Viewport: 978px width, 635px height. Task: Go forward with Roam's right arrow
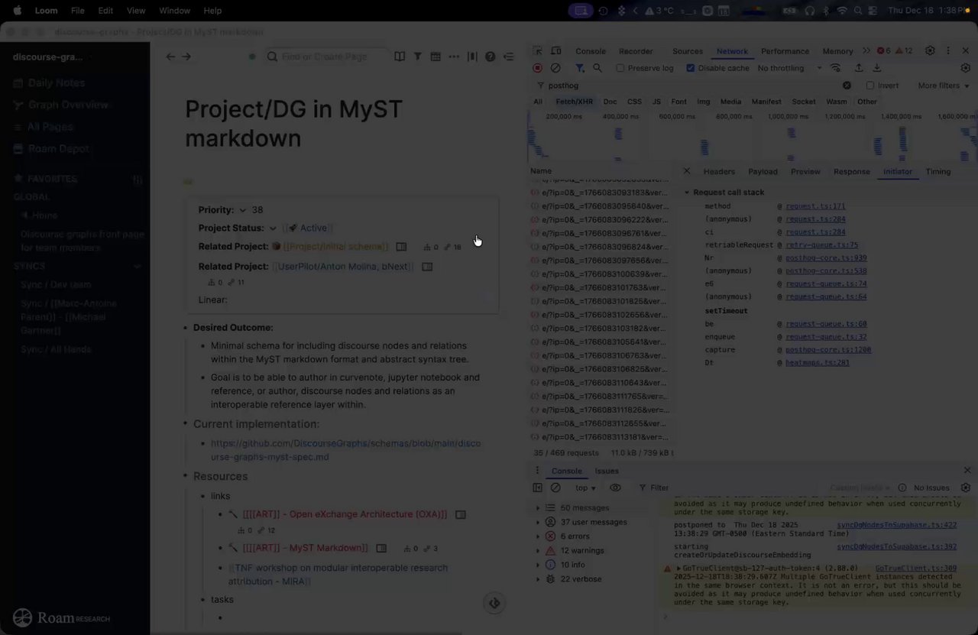click(x=186, y=57)
